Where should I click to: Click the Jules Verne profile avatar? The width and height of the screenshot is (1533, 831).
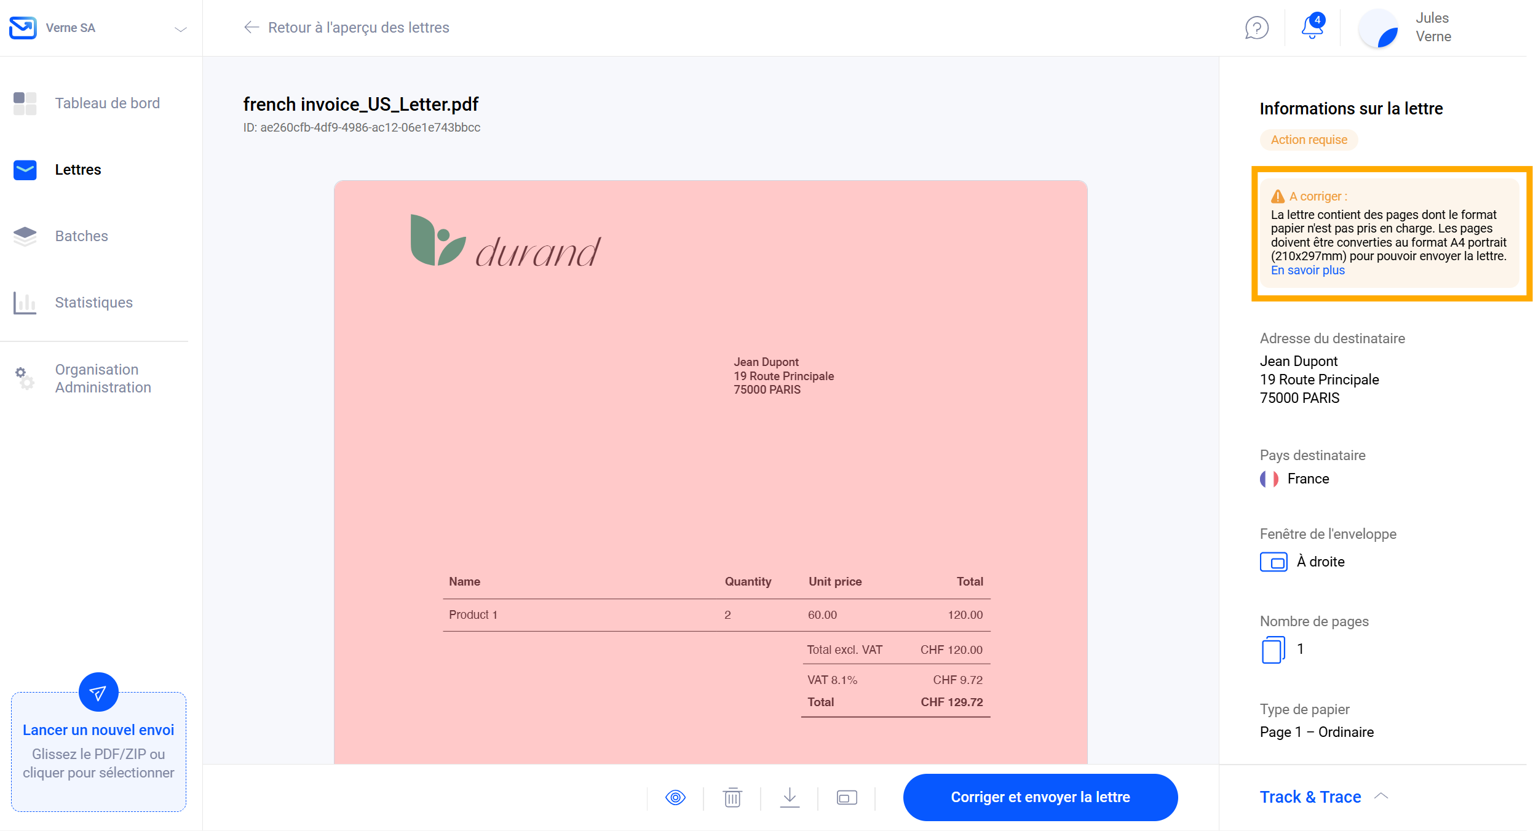point(1379,29)
